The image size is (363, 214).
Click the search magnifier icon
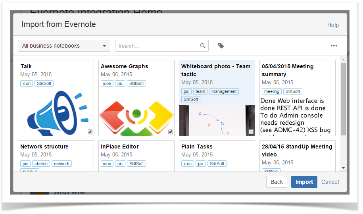tap(203, 46)
